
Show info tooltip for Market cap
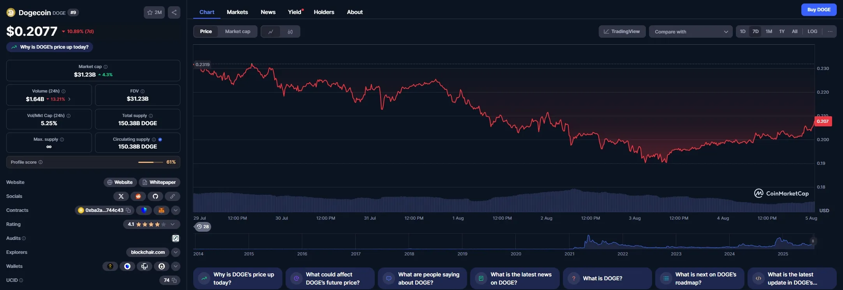(x=106, y=67)
